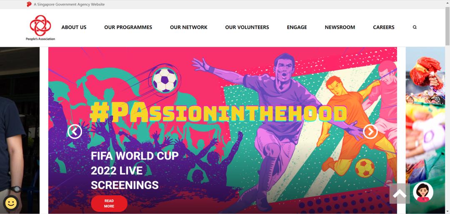Click the Singapore Government lion icon
The image size is (450, 214).
coord(29,4)
